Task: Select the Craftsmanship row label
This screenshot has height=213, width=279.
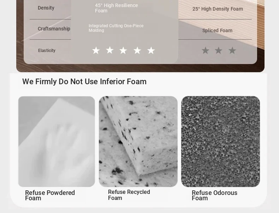Action: click(54, 29)
